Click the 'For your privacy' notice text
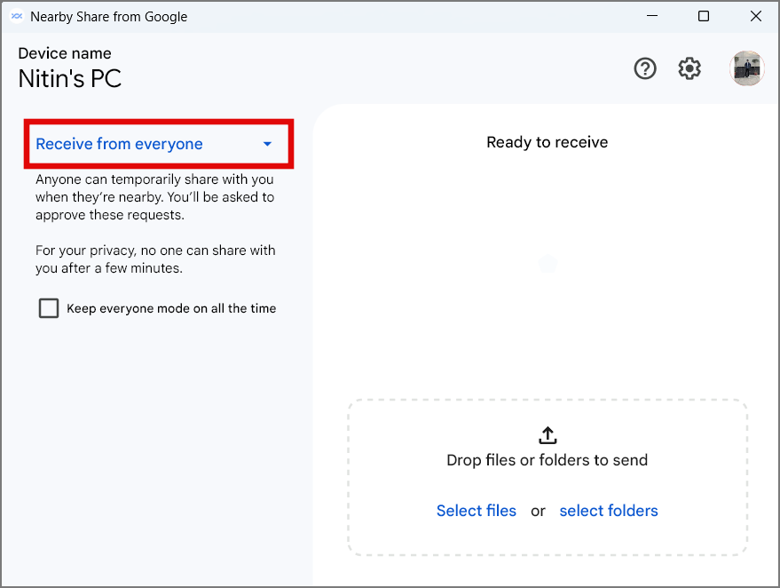Viewport: 780px width, 588px height. 155,259
